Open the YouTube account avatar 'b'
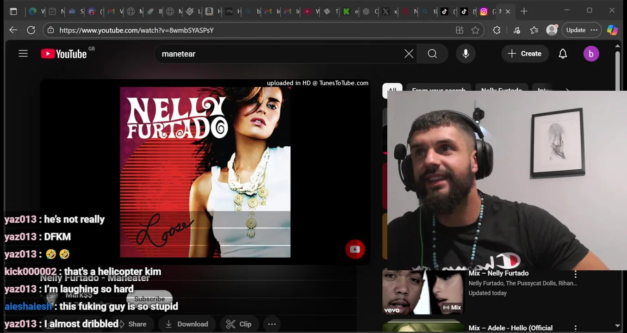627x333 pixels. [x=591, y=54]
